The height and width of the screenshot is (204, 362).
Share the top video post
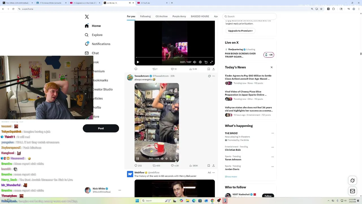coord(214,69)
